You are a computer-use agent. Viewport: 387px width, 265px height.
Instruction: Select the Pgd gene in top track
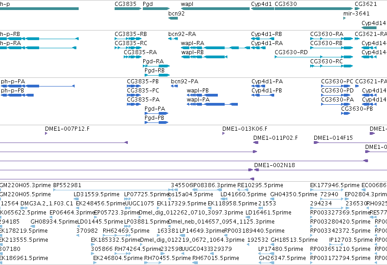click(156, 9)
